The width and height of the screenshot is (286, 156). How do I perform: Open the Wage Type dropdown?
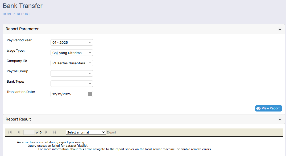point(90,53)
